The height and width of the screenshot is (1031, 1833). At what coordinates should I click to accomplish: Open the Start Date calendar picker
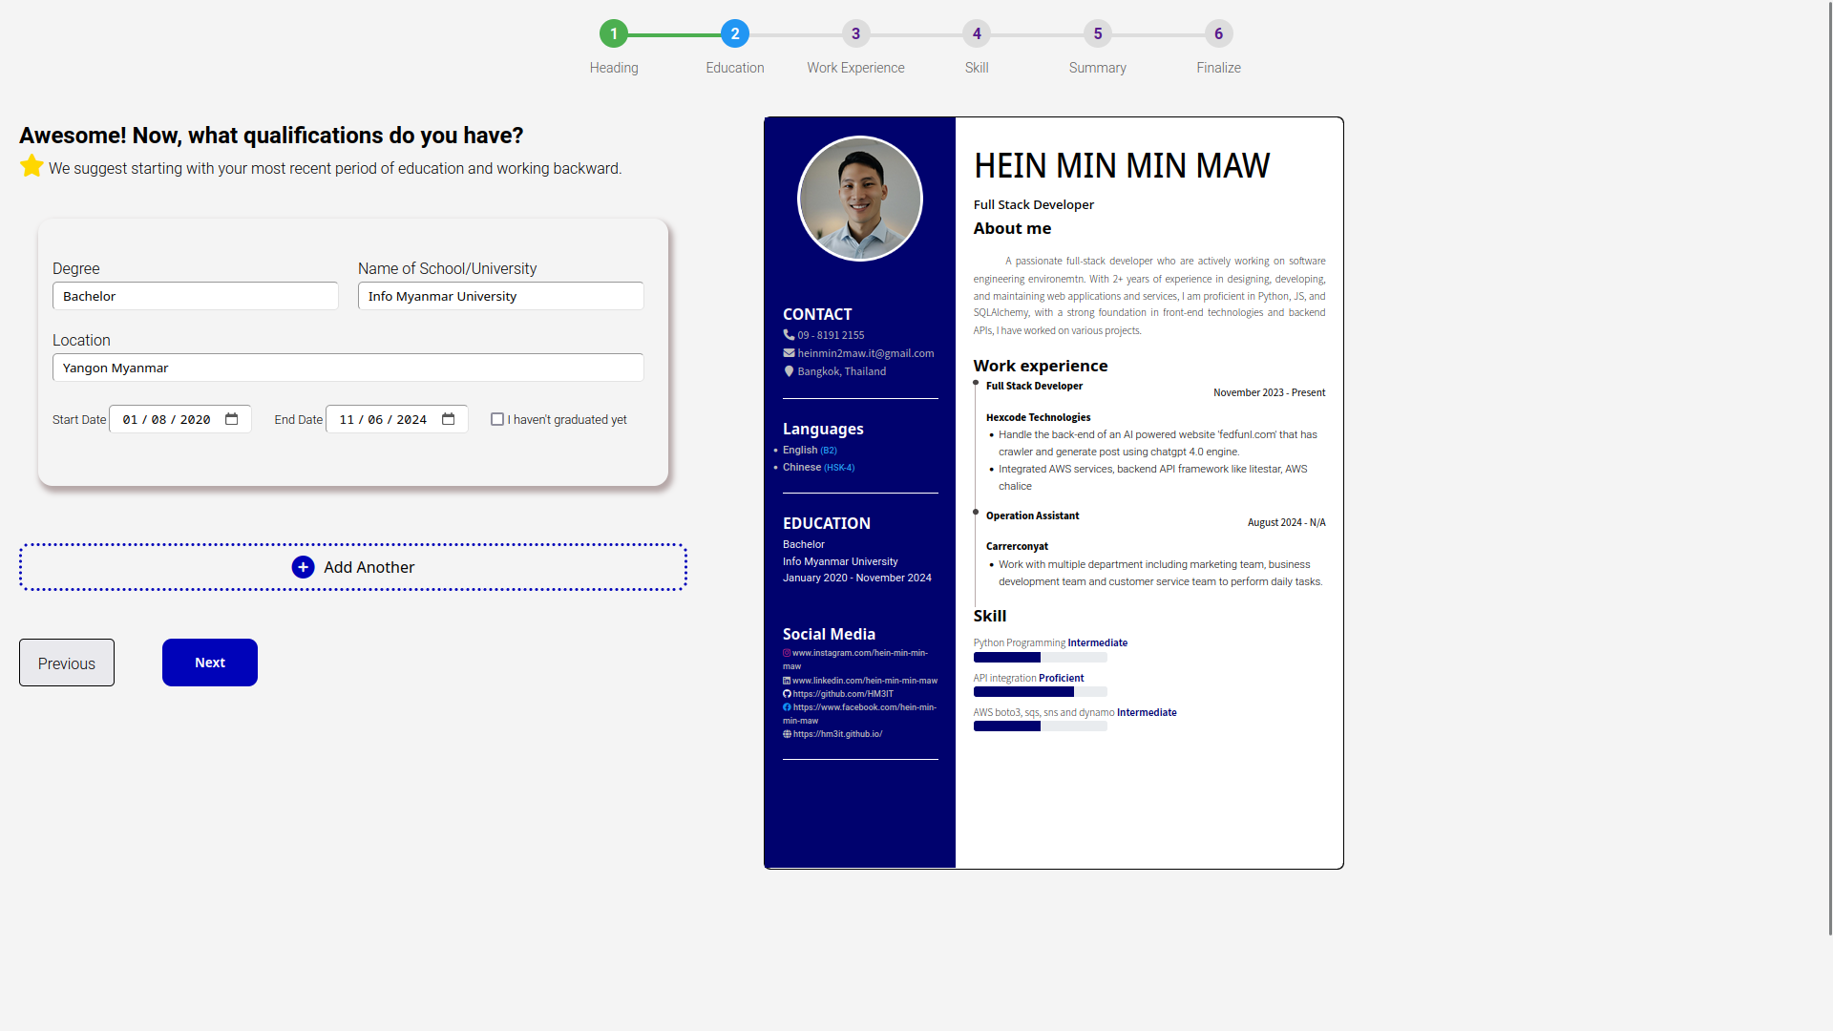(x=231, y=418)
